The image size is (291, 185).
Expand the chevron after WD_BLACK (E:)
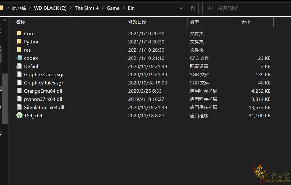(x=71, y=8)
